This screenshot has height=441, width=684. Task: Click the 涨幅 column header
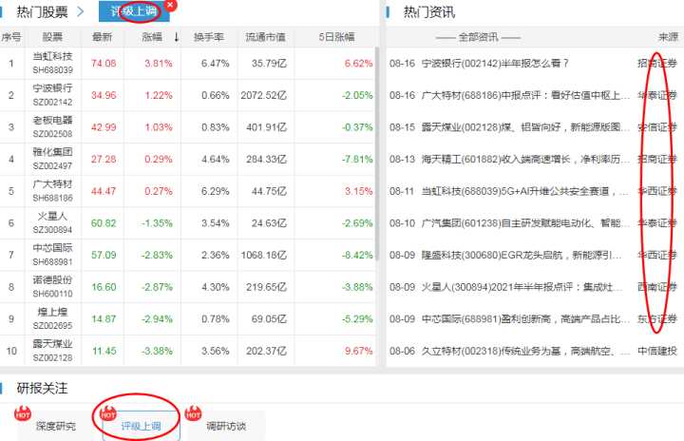[x=152, y=37]
